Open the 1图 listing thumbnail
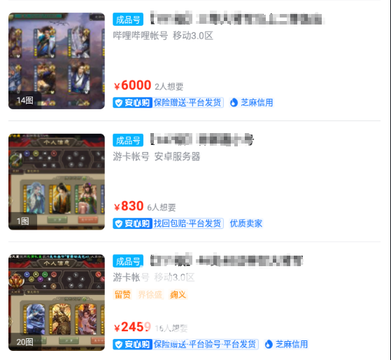 (x=57, y=181)
